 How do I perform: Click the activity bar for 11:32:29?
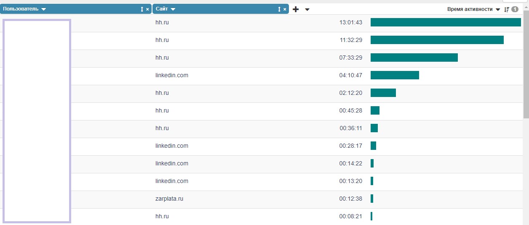pos(437,40)
